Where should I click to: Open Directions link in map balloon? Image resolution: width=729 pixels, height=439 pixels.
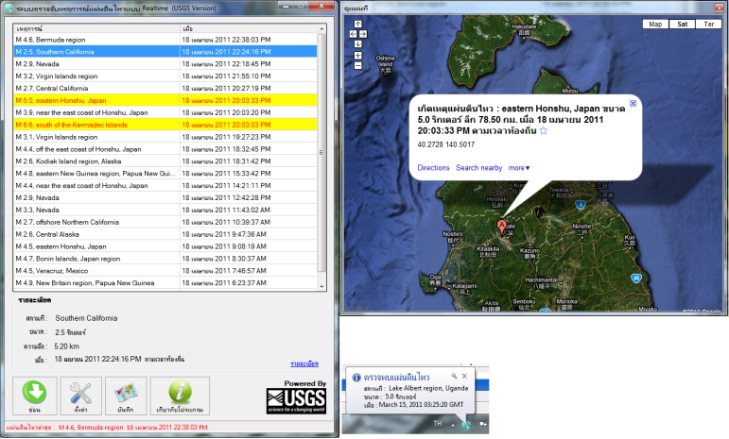[433, 168]
